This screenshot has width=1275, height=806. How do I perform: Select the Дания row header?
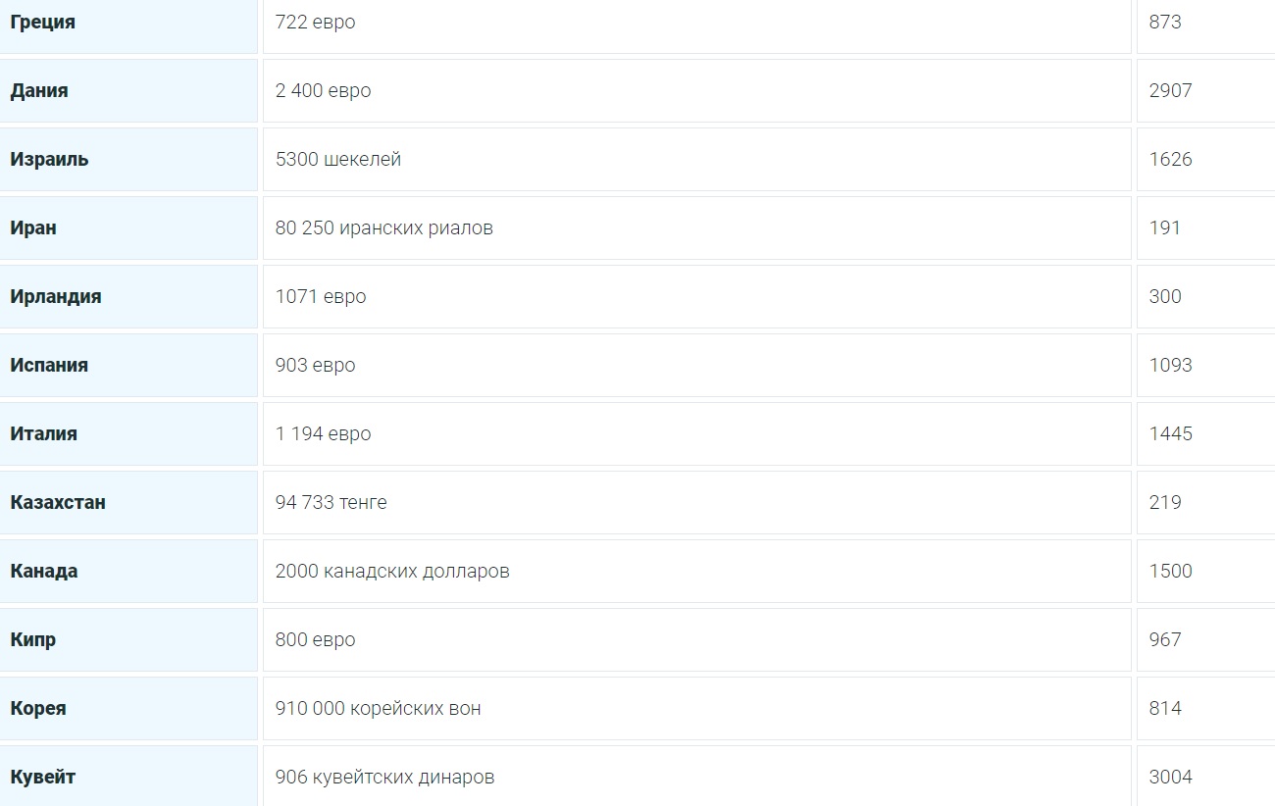click(x=39, y=90)
